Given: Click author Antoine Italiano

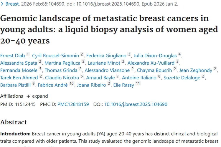Looking at the screenshot, I should 139,78.
